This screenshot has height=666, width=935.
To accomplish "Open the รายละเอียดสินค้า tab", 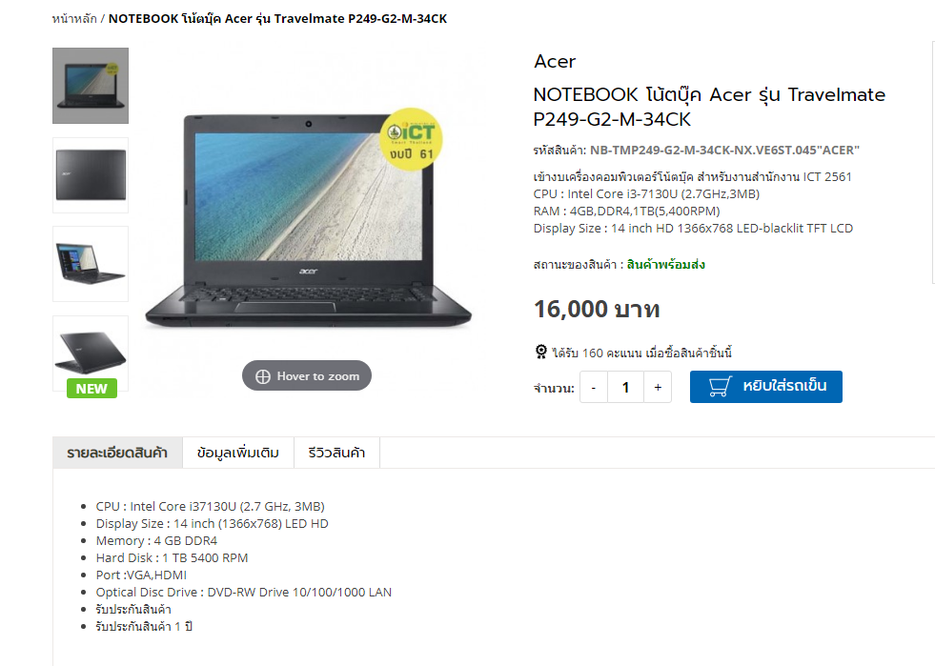I will coord(117,453).
